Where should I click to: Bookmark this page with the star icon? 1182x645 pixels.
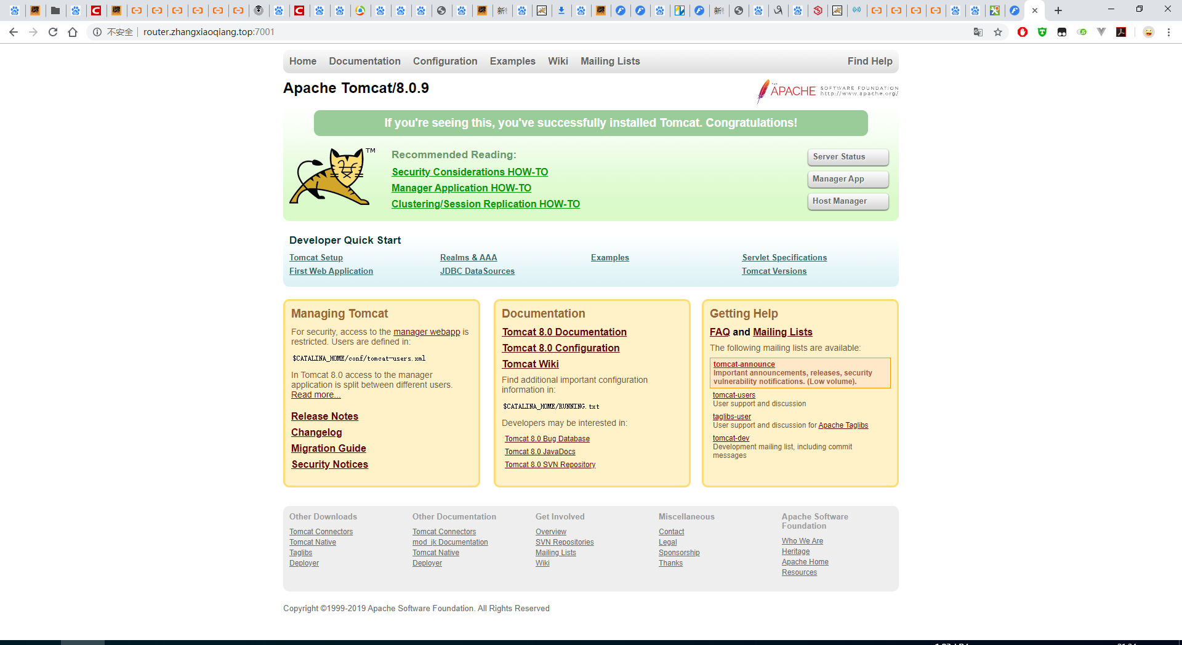pos(998,32)
